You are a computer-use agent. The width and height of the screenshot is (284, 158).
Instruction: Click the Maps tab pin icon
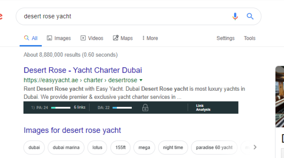116,38
